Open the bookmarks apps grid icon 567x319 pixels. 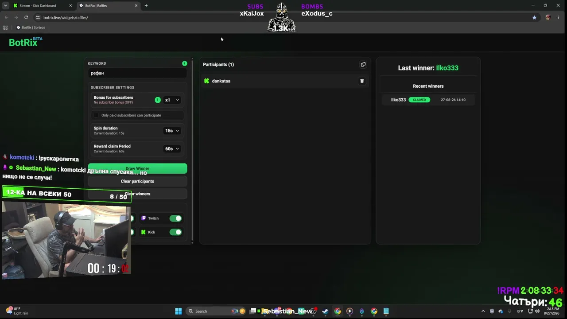(5, 27)
